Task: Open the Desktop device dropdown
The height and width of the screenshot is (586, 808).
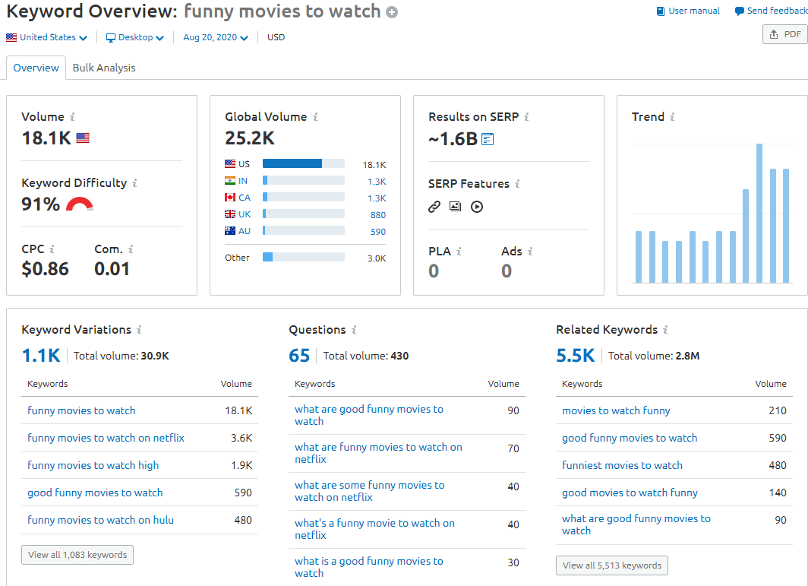Action: [134, 37]
